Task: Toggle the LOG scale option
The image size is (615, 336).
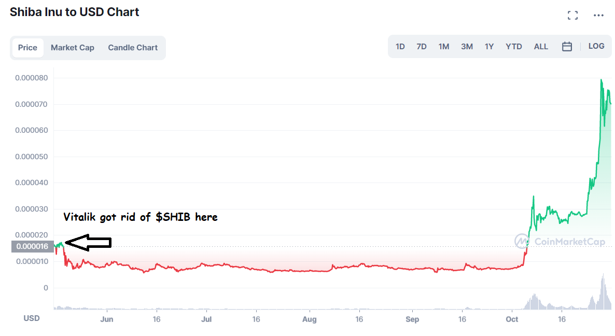Action: tap(596, 46)
